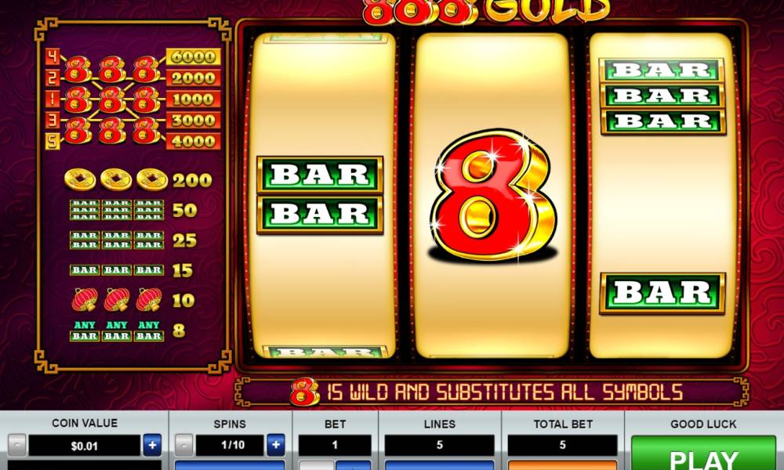Click the red lanterns payout row
This screenshot has width=784, height=470.
[x=133, y=300]
